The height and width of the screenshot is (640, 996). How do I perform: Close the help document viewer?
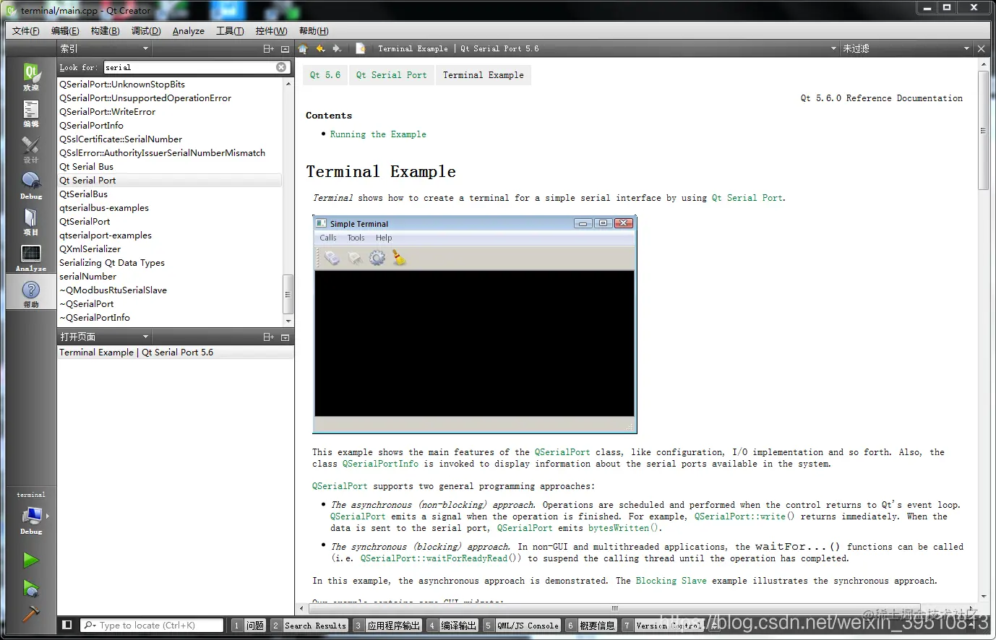tap(981, 48)
